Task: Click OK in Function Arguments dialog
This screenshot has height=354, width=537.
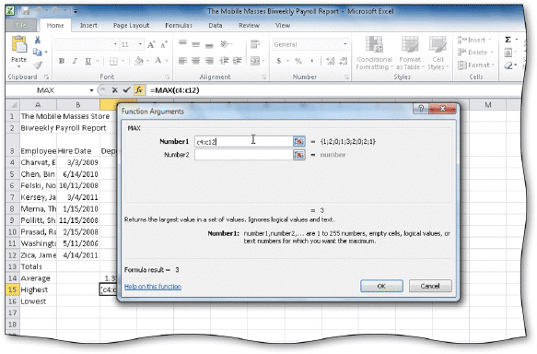Action: point(381,286)
